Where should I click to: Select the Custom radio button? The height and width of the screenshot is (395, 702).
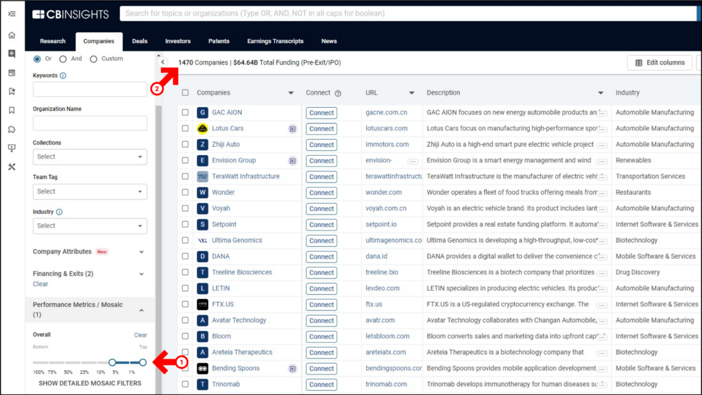coord(94,59)
